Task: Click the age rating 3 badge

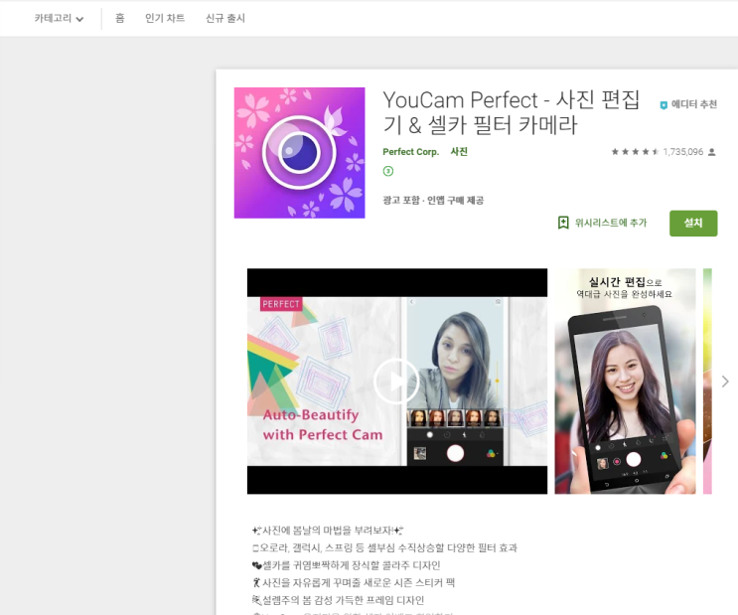Action: (387, 171)
